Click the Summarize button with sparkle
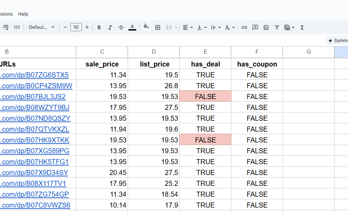The width and height of the screenshot is (348, 213). [x=337, y=41]
